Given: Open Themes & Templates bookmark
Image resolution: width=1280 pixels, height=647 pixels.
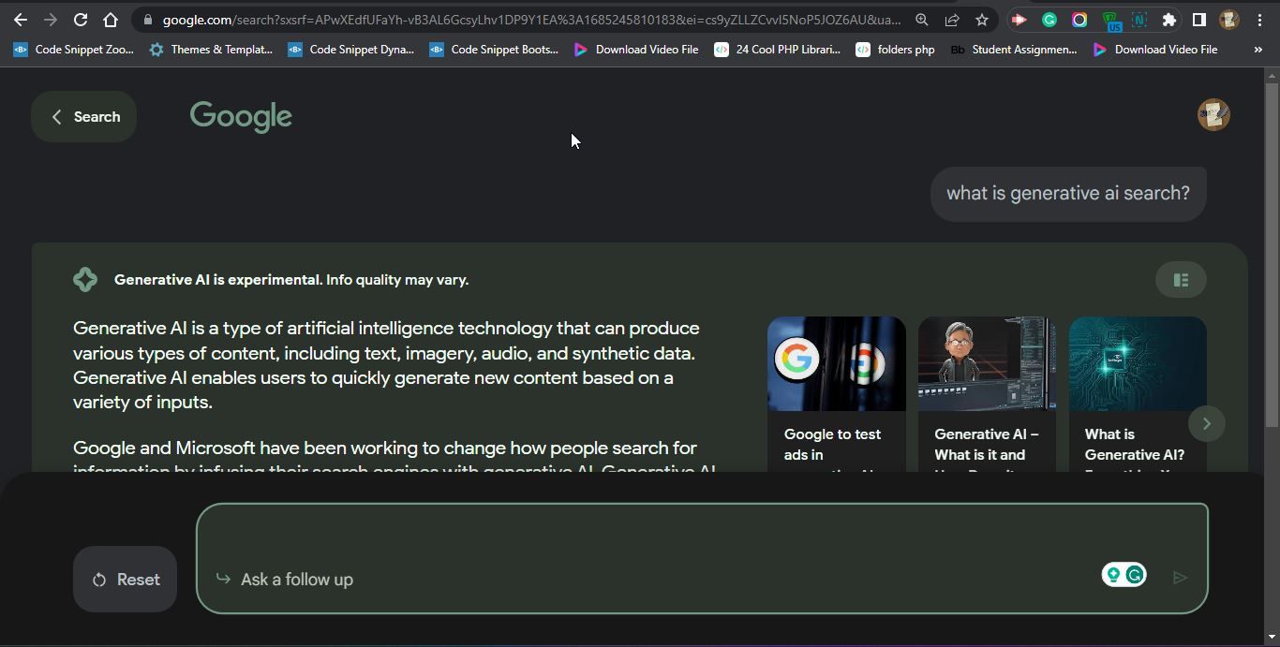Looking at the screenshot, I should pyautogui.click(x=211, y=50).
